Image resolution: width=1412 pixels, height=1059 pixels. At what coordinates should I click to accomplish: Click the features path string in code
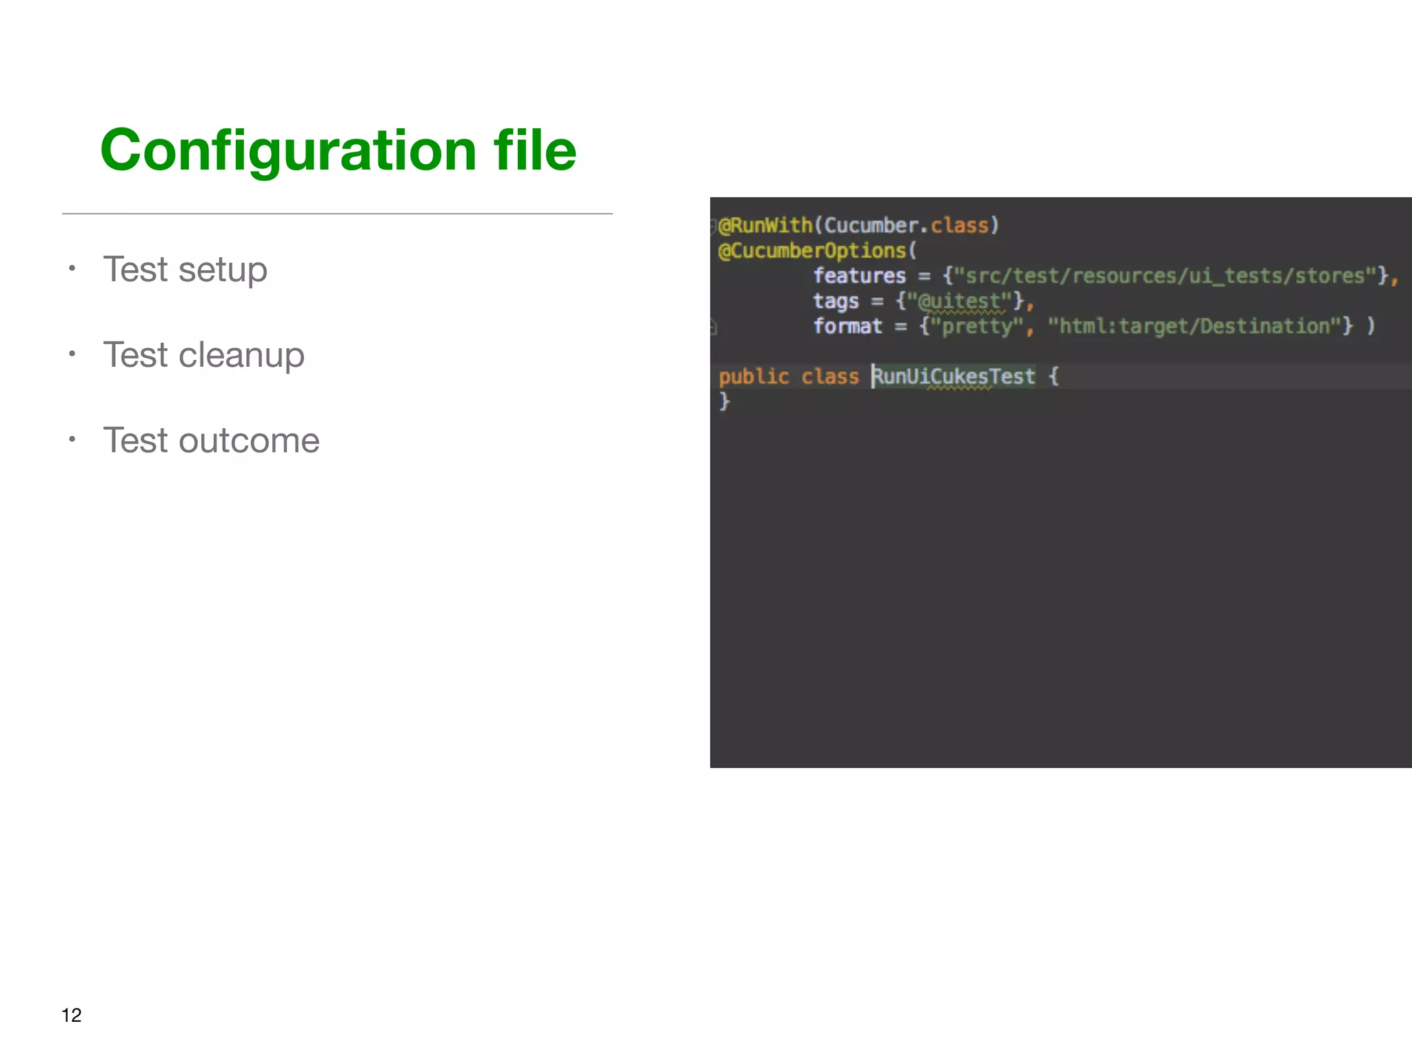click(x=1164, y=276)
